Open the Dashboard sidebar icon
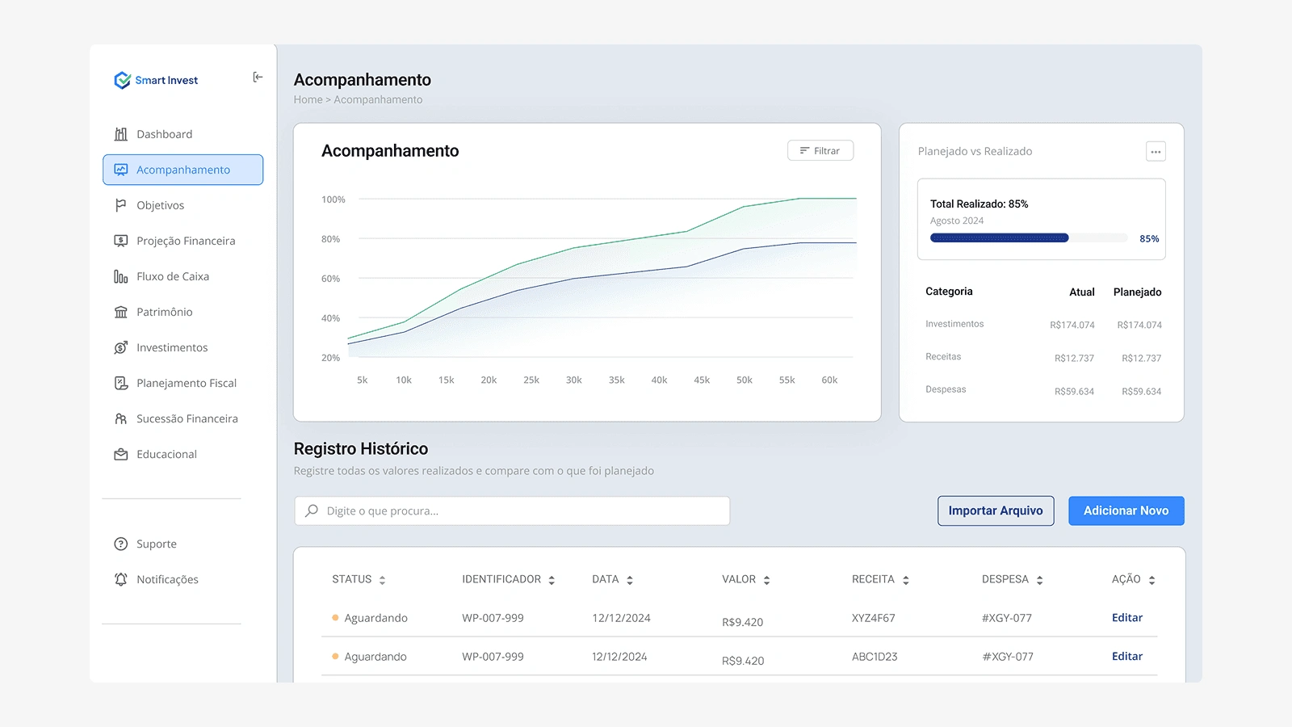 (121, 134)
